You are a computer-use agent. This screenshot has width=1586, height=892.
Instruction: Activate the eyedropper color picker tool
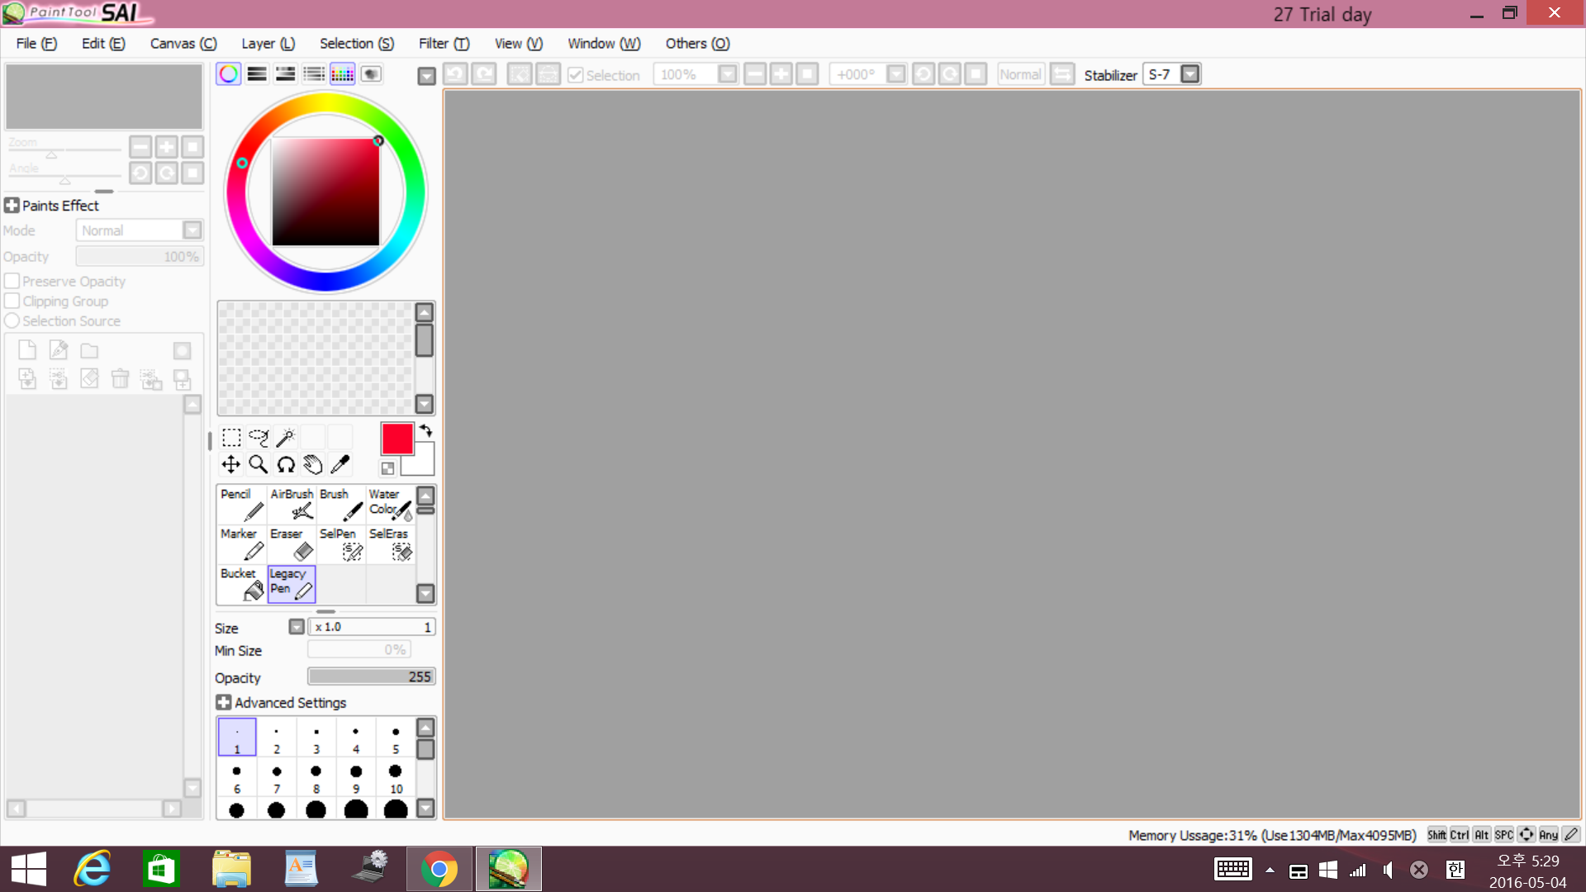pyautogui.click(x=340, y=465)
